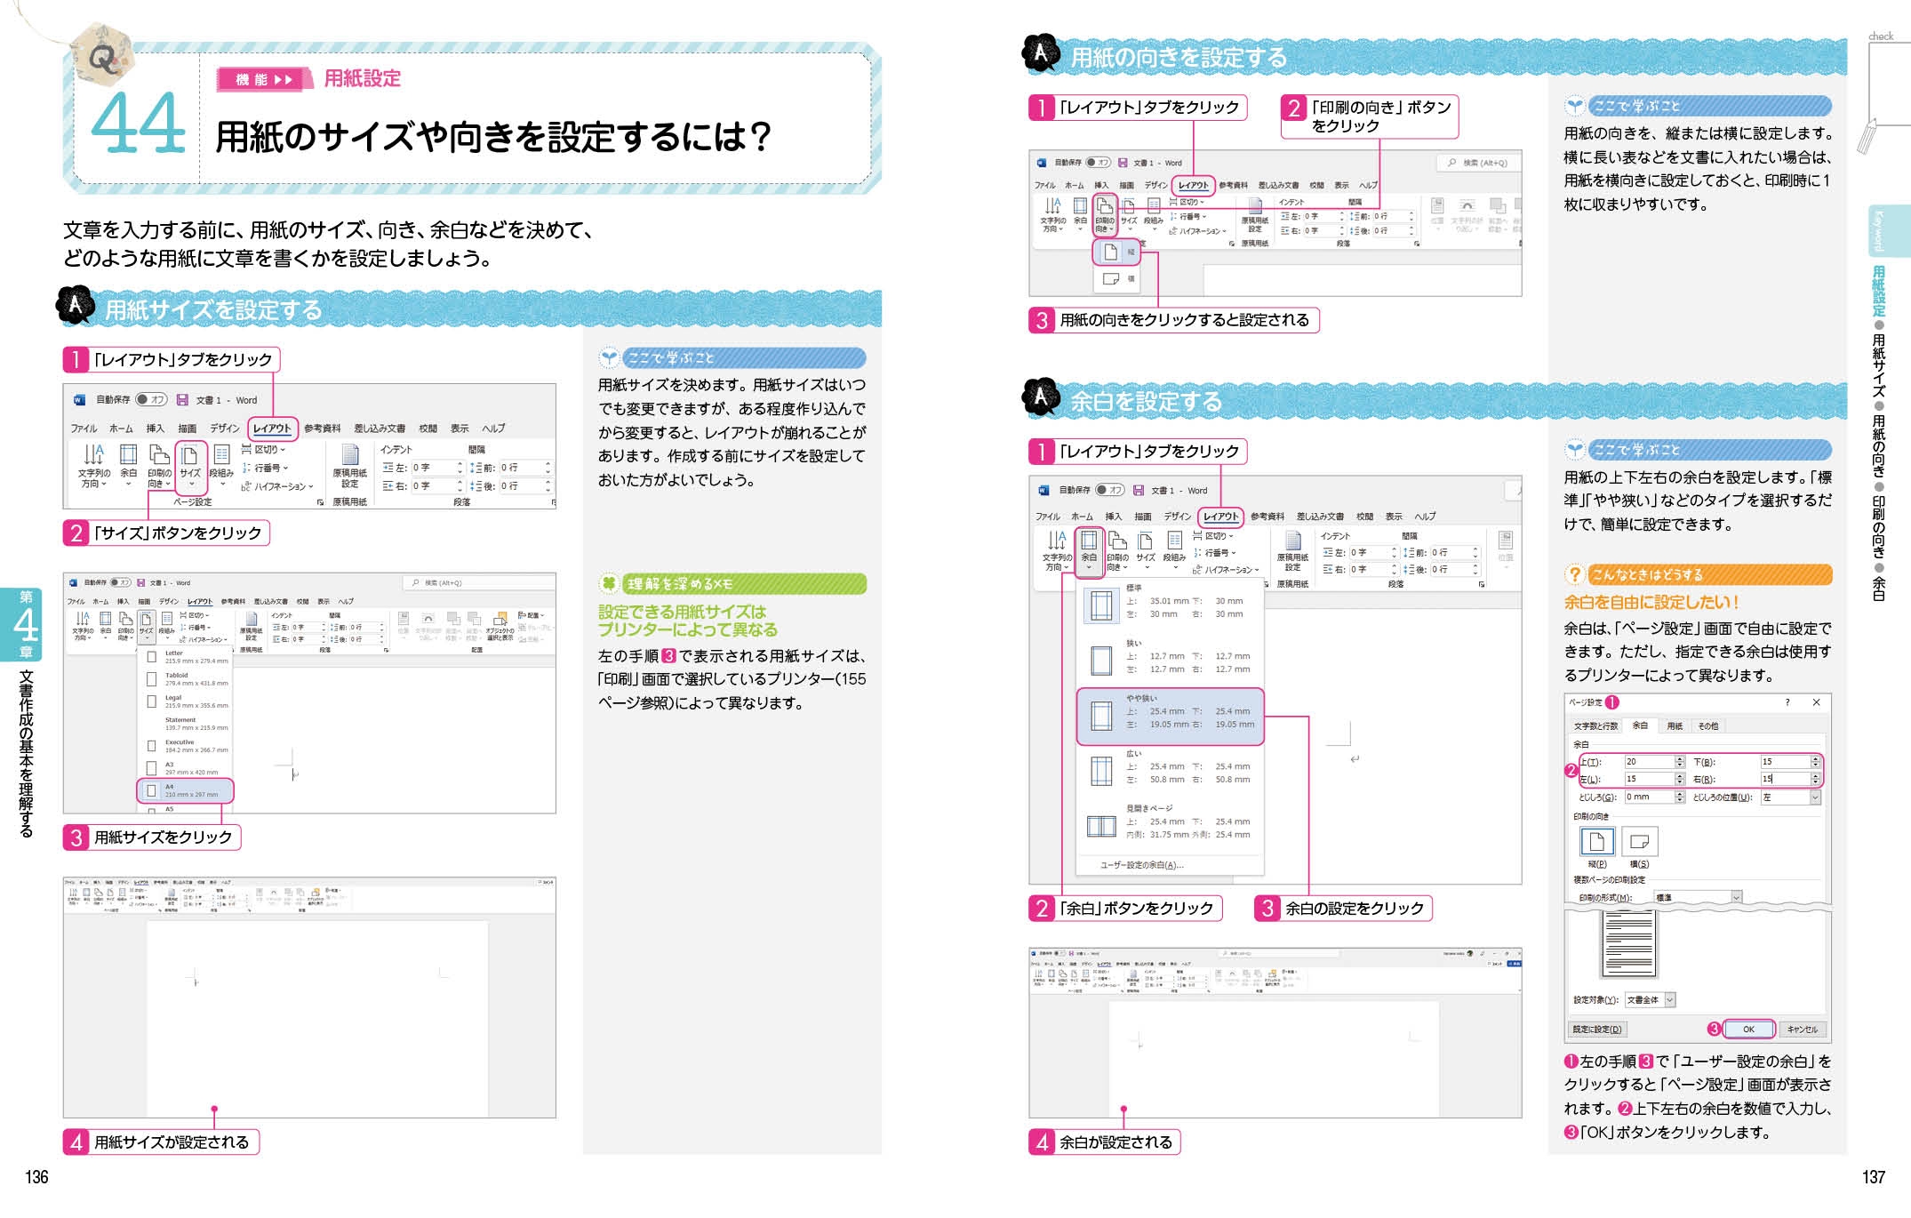The width and height of the screenshot is (1911, 1218).
Task: Click the 上(T) margin input field showing 20
Action: click(1648, 762)
